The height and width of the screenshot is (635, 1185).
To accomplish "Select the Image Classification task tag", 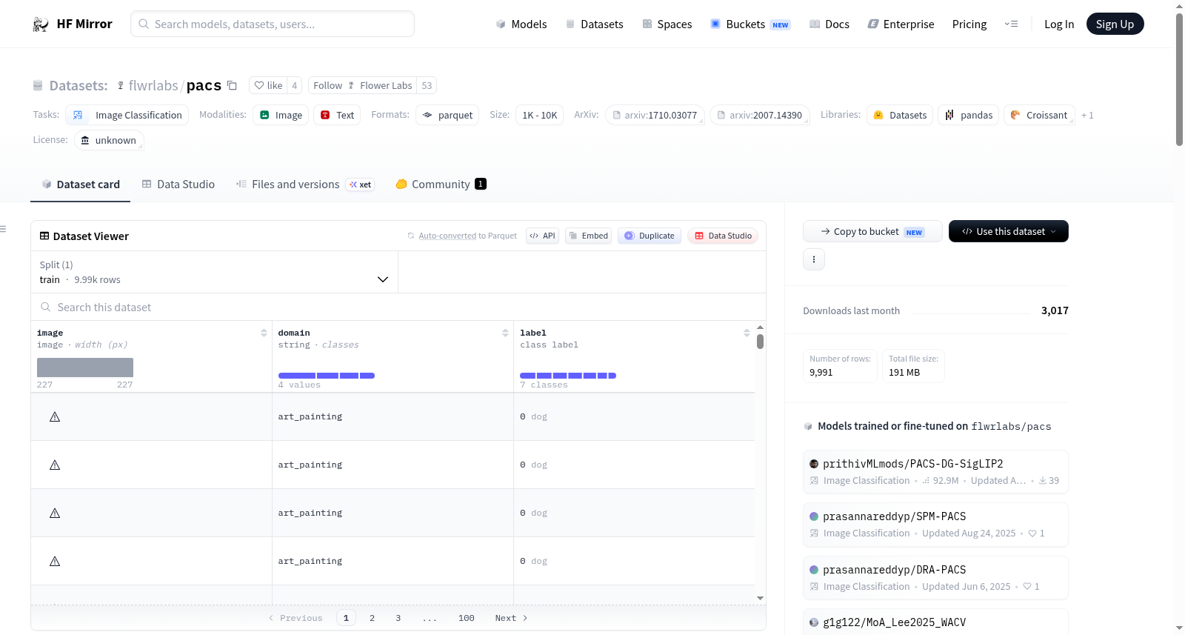I will (127, 115).
